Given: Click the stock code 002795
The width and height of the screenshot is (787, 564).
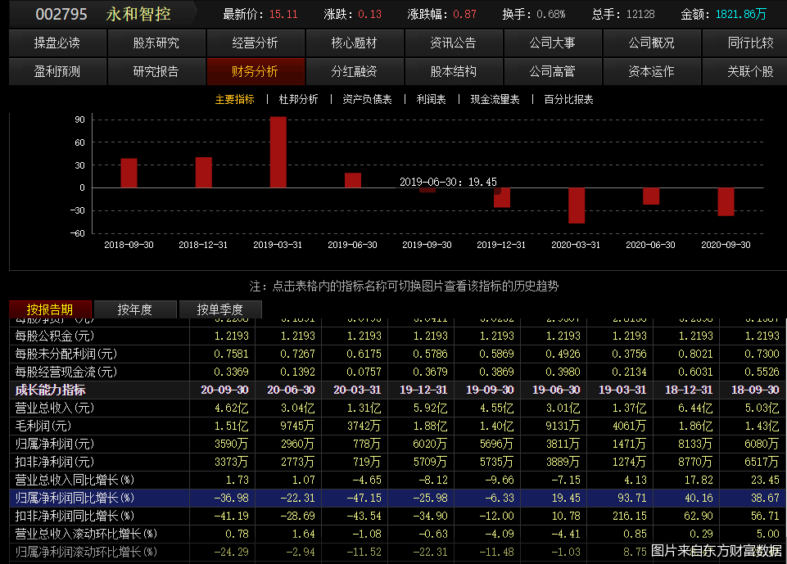Looking at the screenshot, I should pyautogui.click(x=61, y=14).
